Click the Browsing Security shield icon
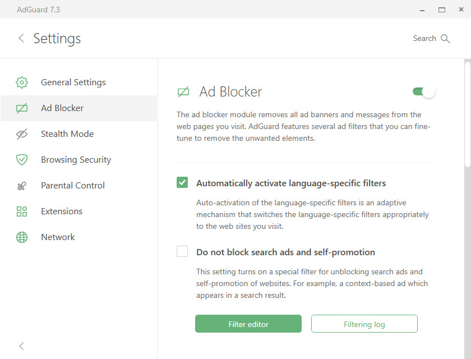This screenshot has height=359, width=471. 22,160
